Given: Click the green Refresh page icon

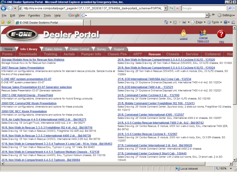Looking at the screenshot, I should point(171,8).
